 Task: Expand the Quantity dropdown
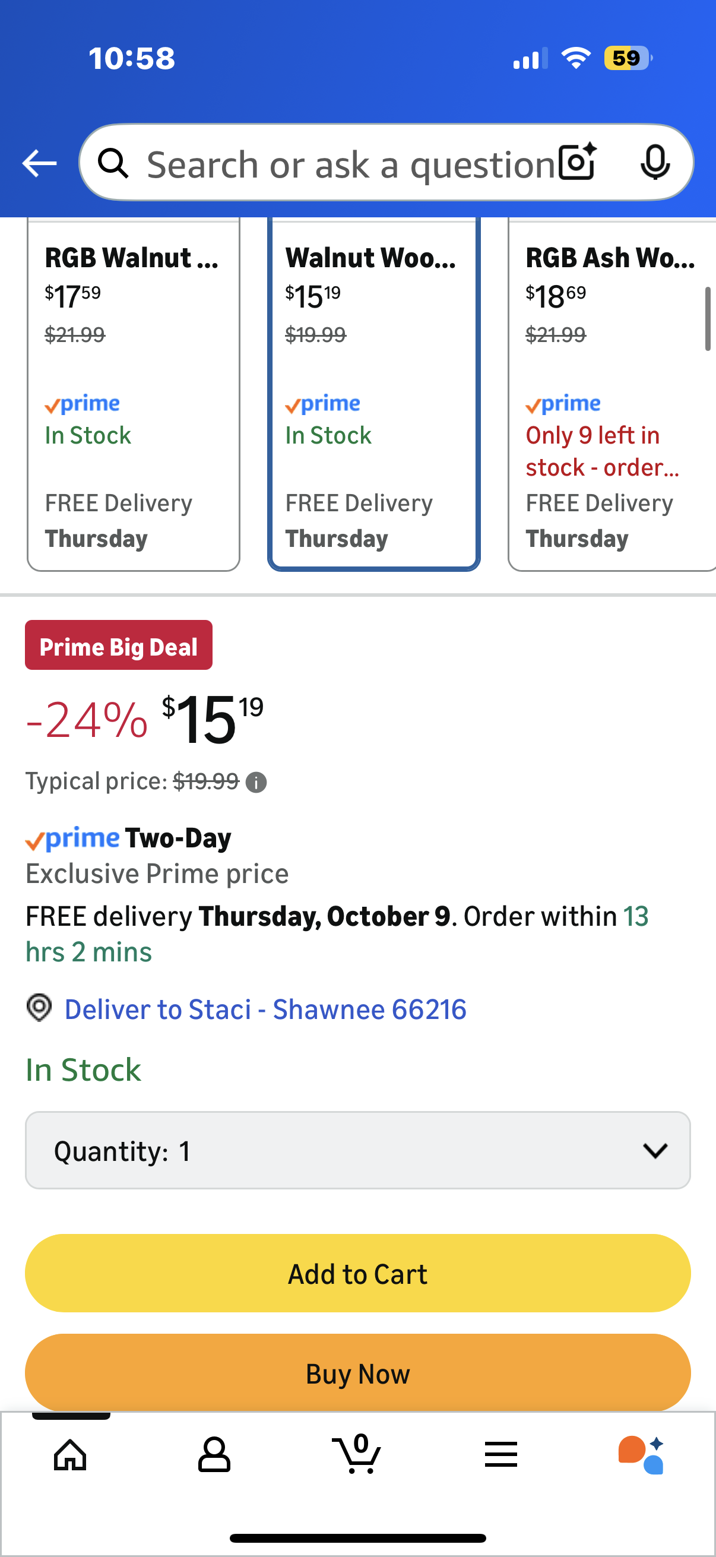pyautogui.click(x=357, y=1150)
